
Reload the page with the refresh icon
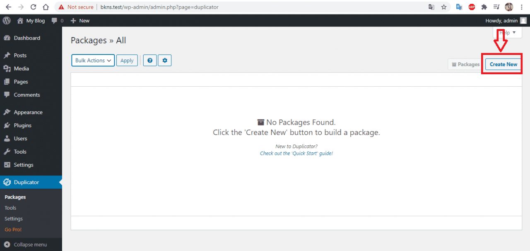tap(33, 7)
